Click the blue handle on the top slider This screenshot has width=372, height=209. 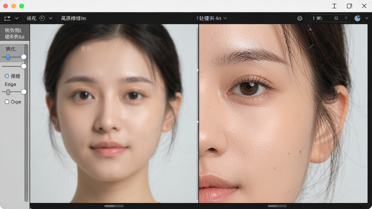(8, 57)
